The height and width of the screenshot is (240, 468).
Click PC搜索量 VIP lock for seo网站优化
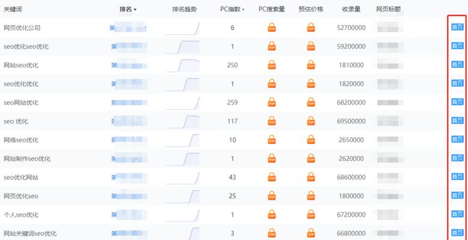272,103
